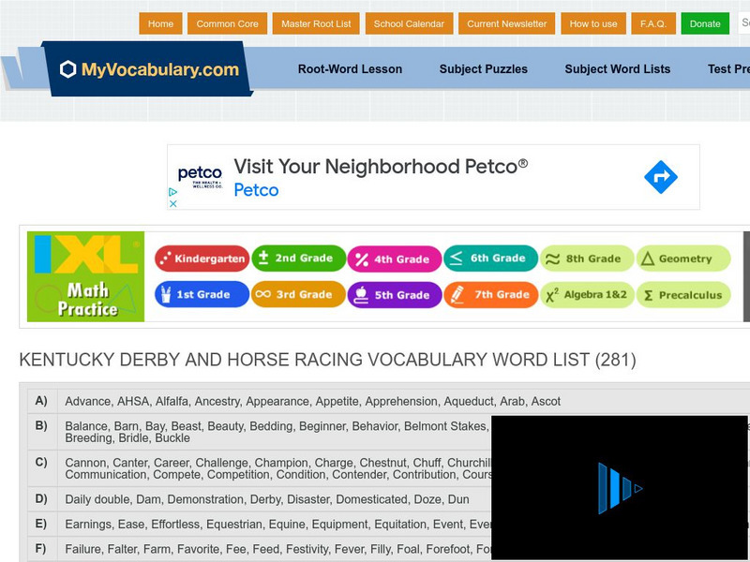
Task: Click the green Donate button
Action: point(705,24)
